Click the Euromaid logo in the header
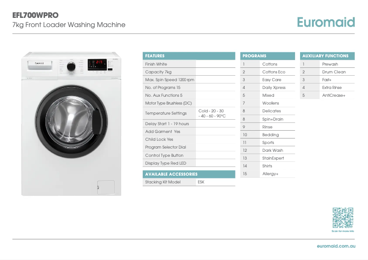 click(325, 22)
